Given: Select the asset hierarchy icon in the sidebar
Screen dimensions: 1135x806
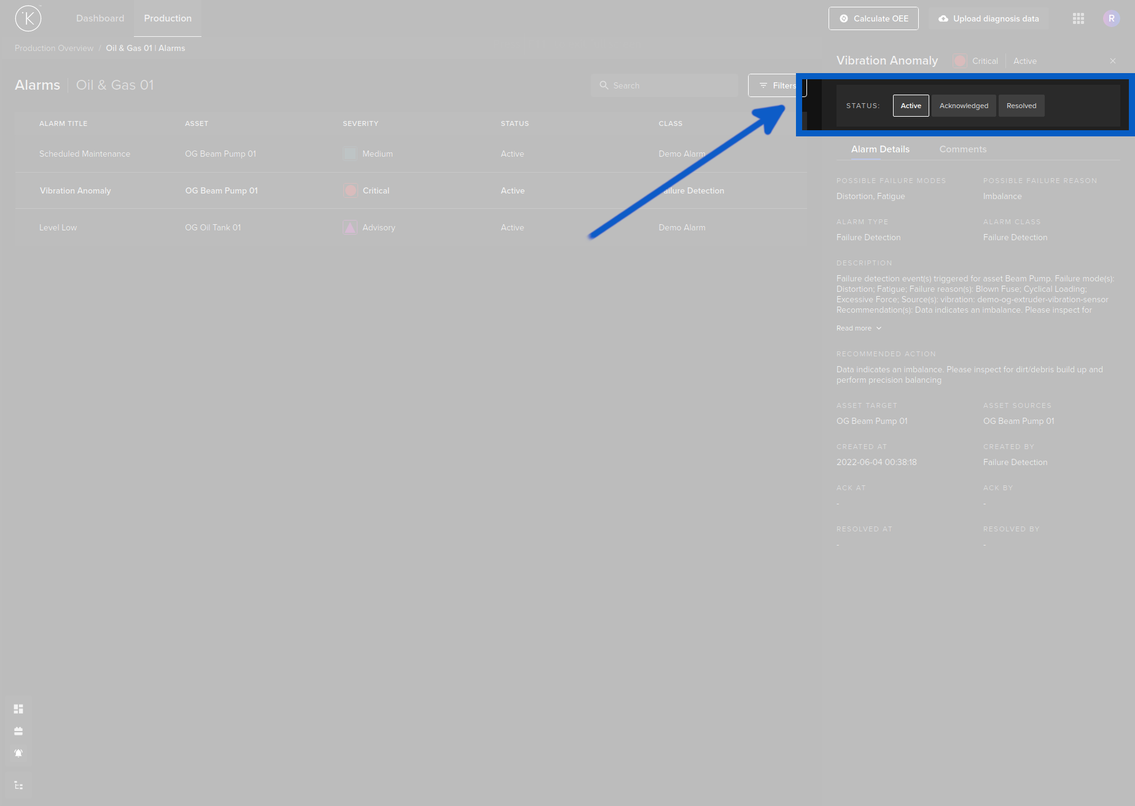Looking at the screenshot, I should [x=18, y=785].
